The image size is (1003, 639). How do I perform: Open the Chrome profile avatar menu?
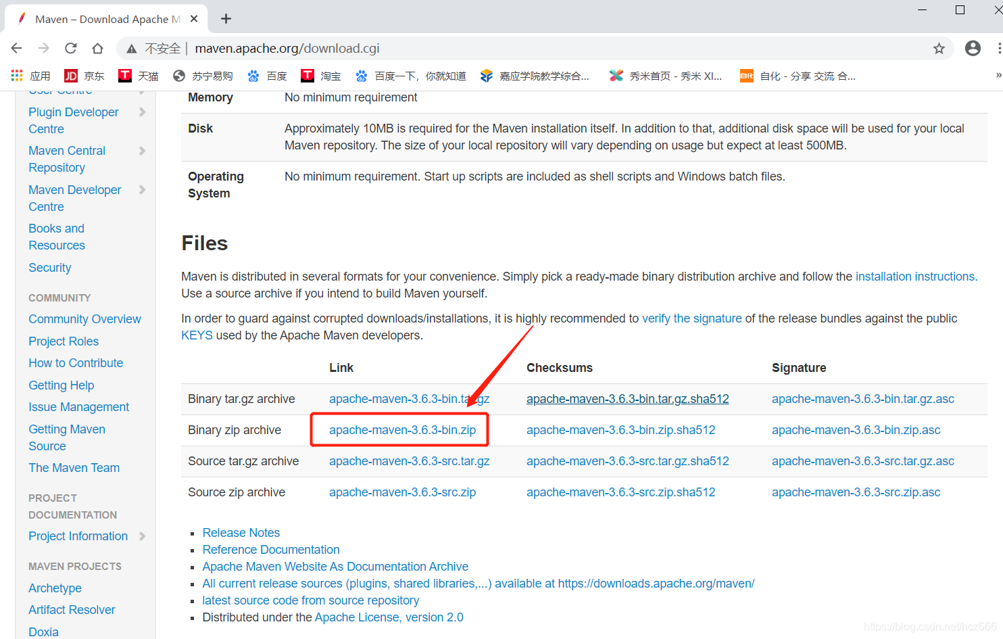(973, 48)
